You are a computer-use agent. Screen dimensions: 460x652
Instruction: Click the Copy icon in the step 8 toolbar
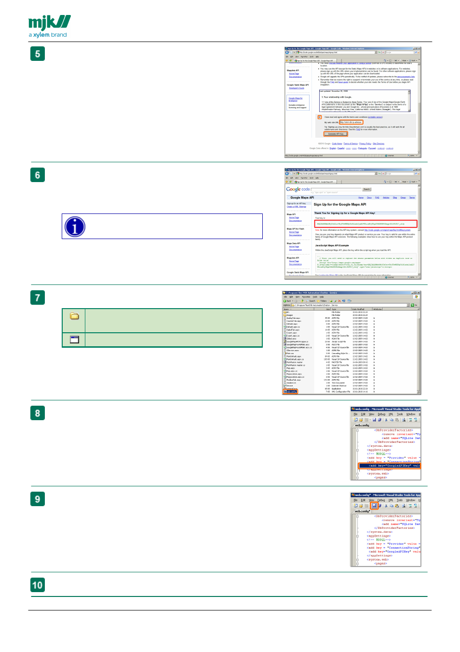[x=392, y=420]
